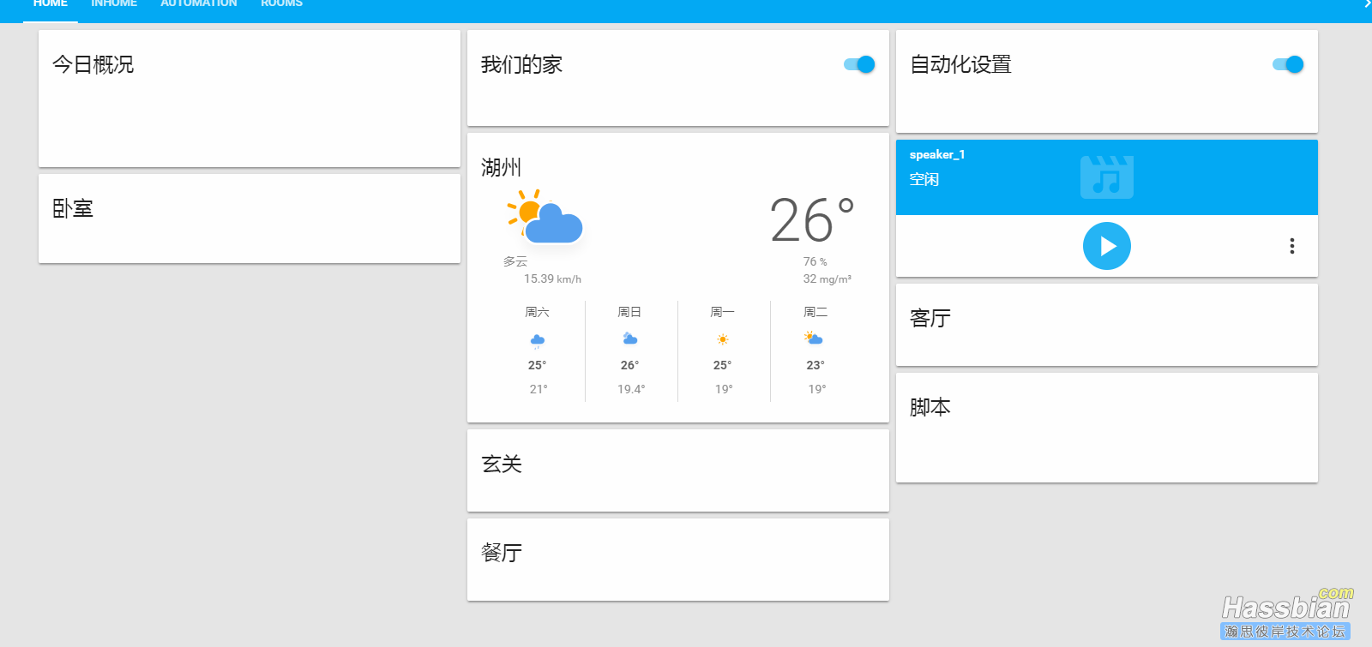Open the 卧室 card title
The height and width of the screenshot is (647, 1372).
point(73,209)
